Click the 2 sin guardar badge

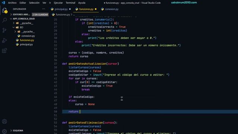click(x=40, y=15)
